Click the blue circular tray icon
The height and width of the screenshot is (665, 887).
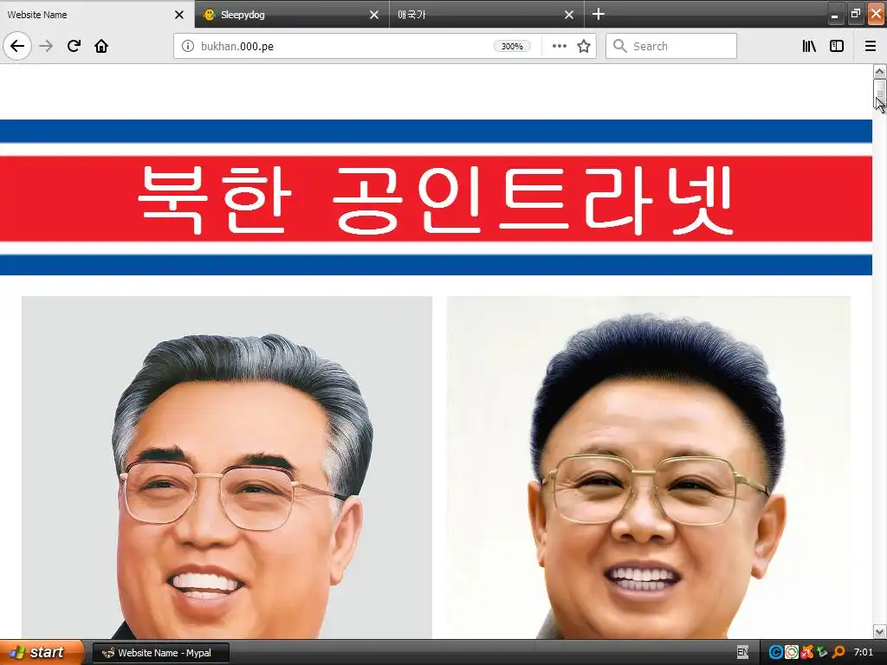click(x=775, y=653)
